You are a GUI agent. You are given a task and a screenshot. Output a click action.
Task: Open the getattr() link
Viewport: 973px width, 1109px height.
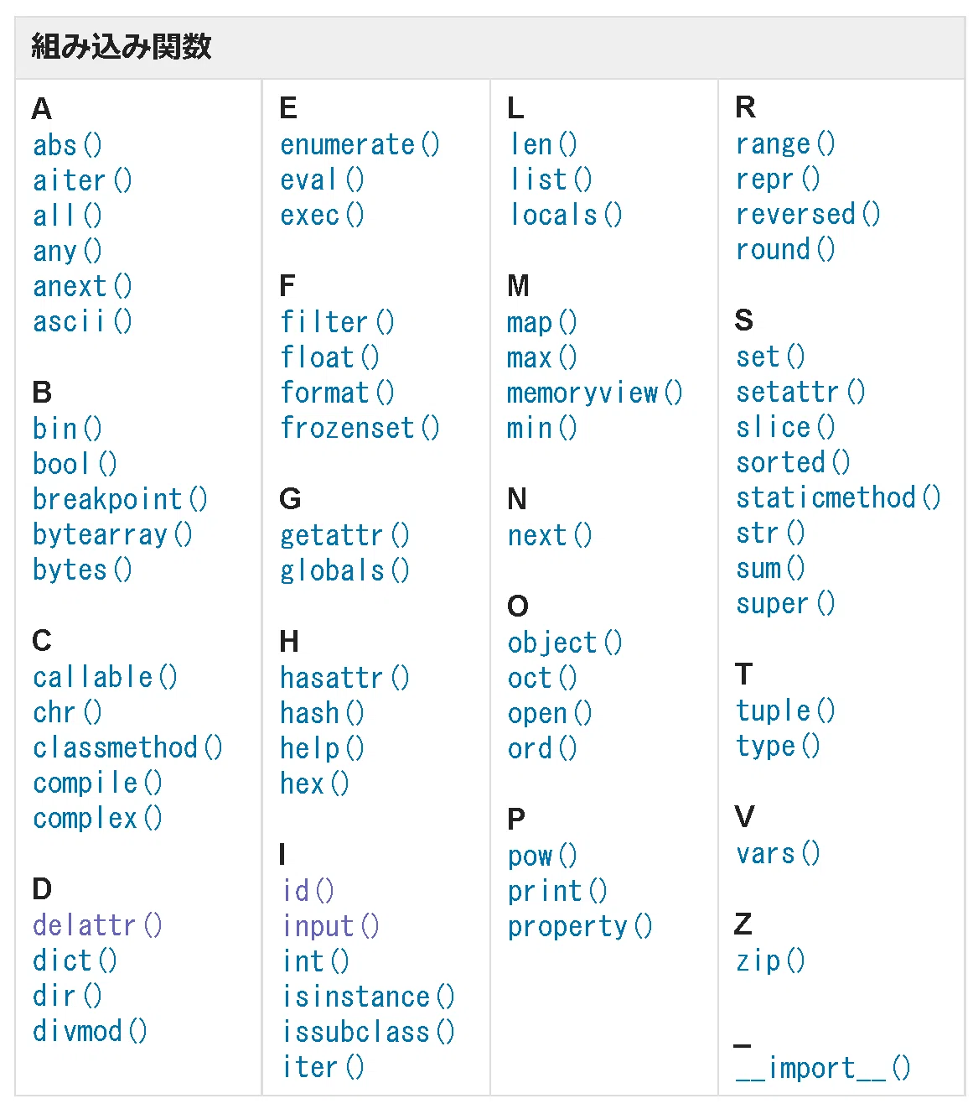coord(344,535)
